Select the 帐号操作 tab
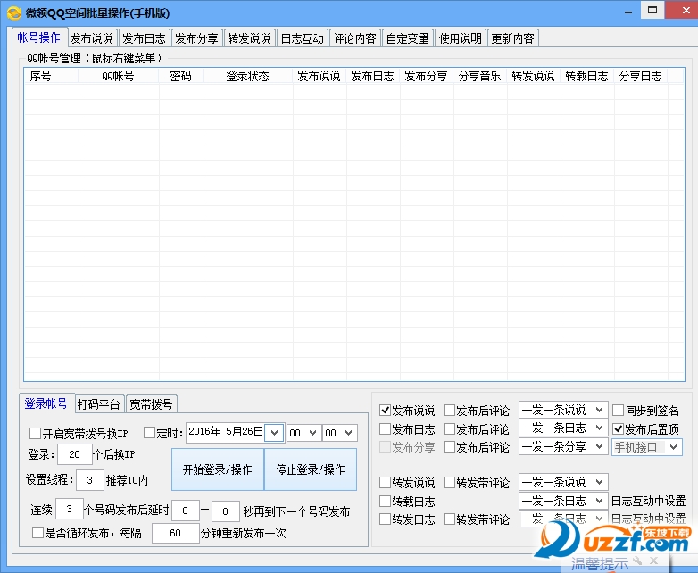The height and width of the screenshot is (573, 698). pyautogui.click(x=38, y=37)
